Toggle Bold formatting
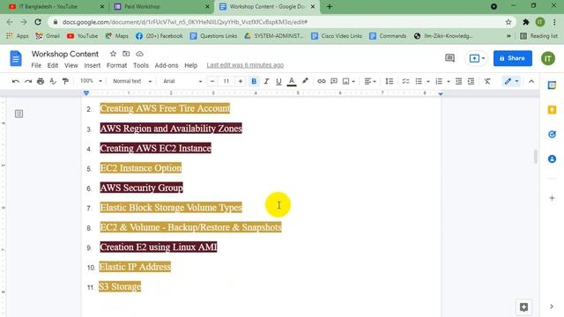This screenshot has height=317, width=564. pyautogui.click(x=254, y=81)
